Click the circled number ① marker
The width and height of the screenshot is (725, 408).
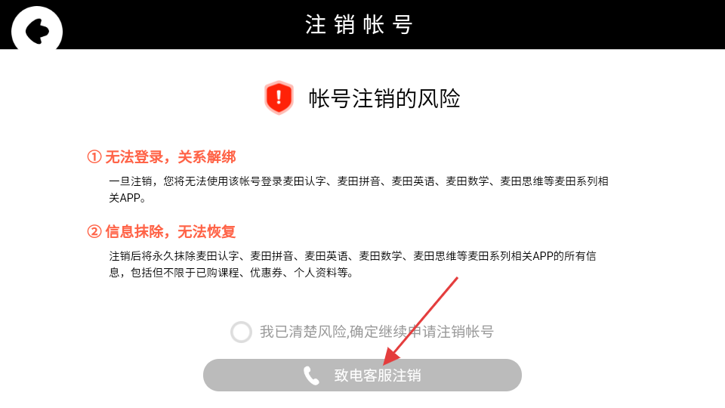(94, 157)
